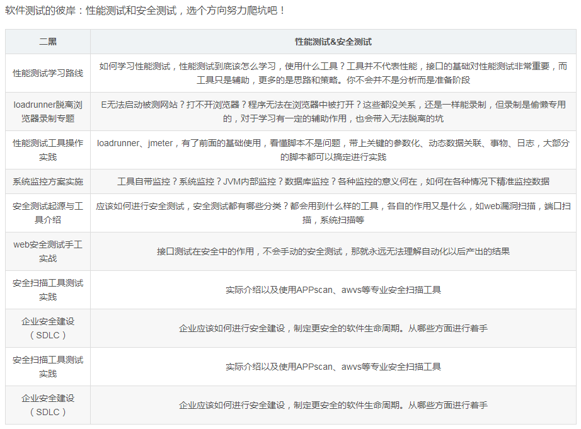Viewport: 581px width, 429px height.
Task: Select the 性能测试&安全测试 header cell
Action: click(333, 42)
